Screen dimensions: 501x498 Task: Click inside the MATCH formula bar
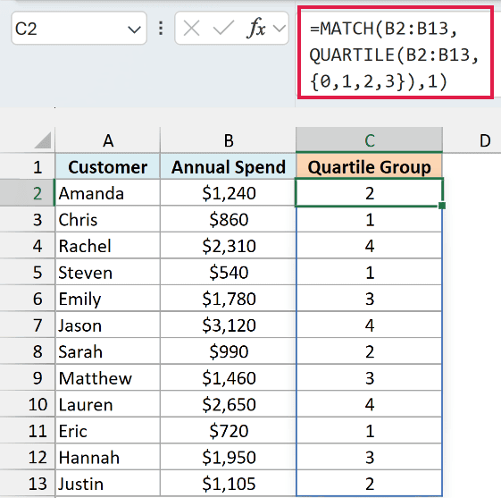click(396, 53)
